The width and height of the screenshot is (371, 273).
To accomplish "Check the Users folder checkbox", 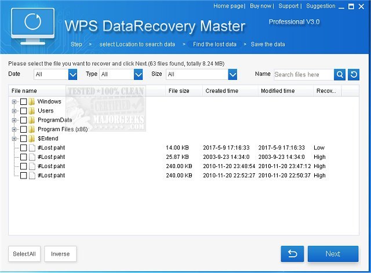I will pos(23,111).
